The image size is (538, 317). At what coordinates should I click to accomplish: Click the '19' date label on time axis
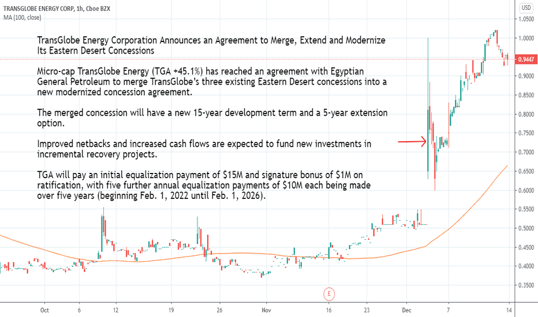tap(171, 310)
